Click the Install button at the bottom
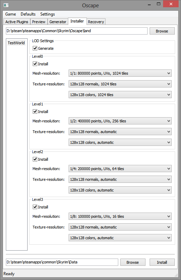Screen dimensions: 181x280 [162, 262]
